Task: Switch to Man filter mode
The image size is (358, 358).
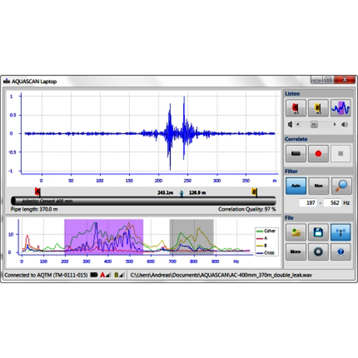Action: (318, 186)
